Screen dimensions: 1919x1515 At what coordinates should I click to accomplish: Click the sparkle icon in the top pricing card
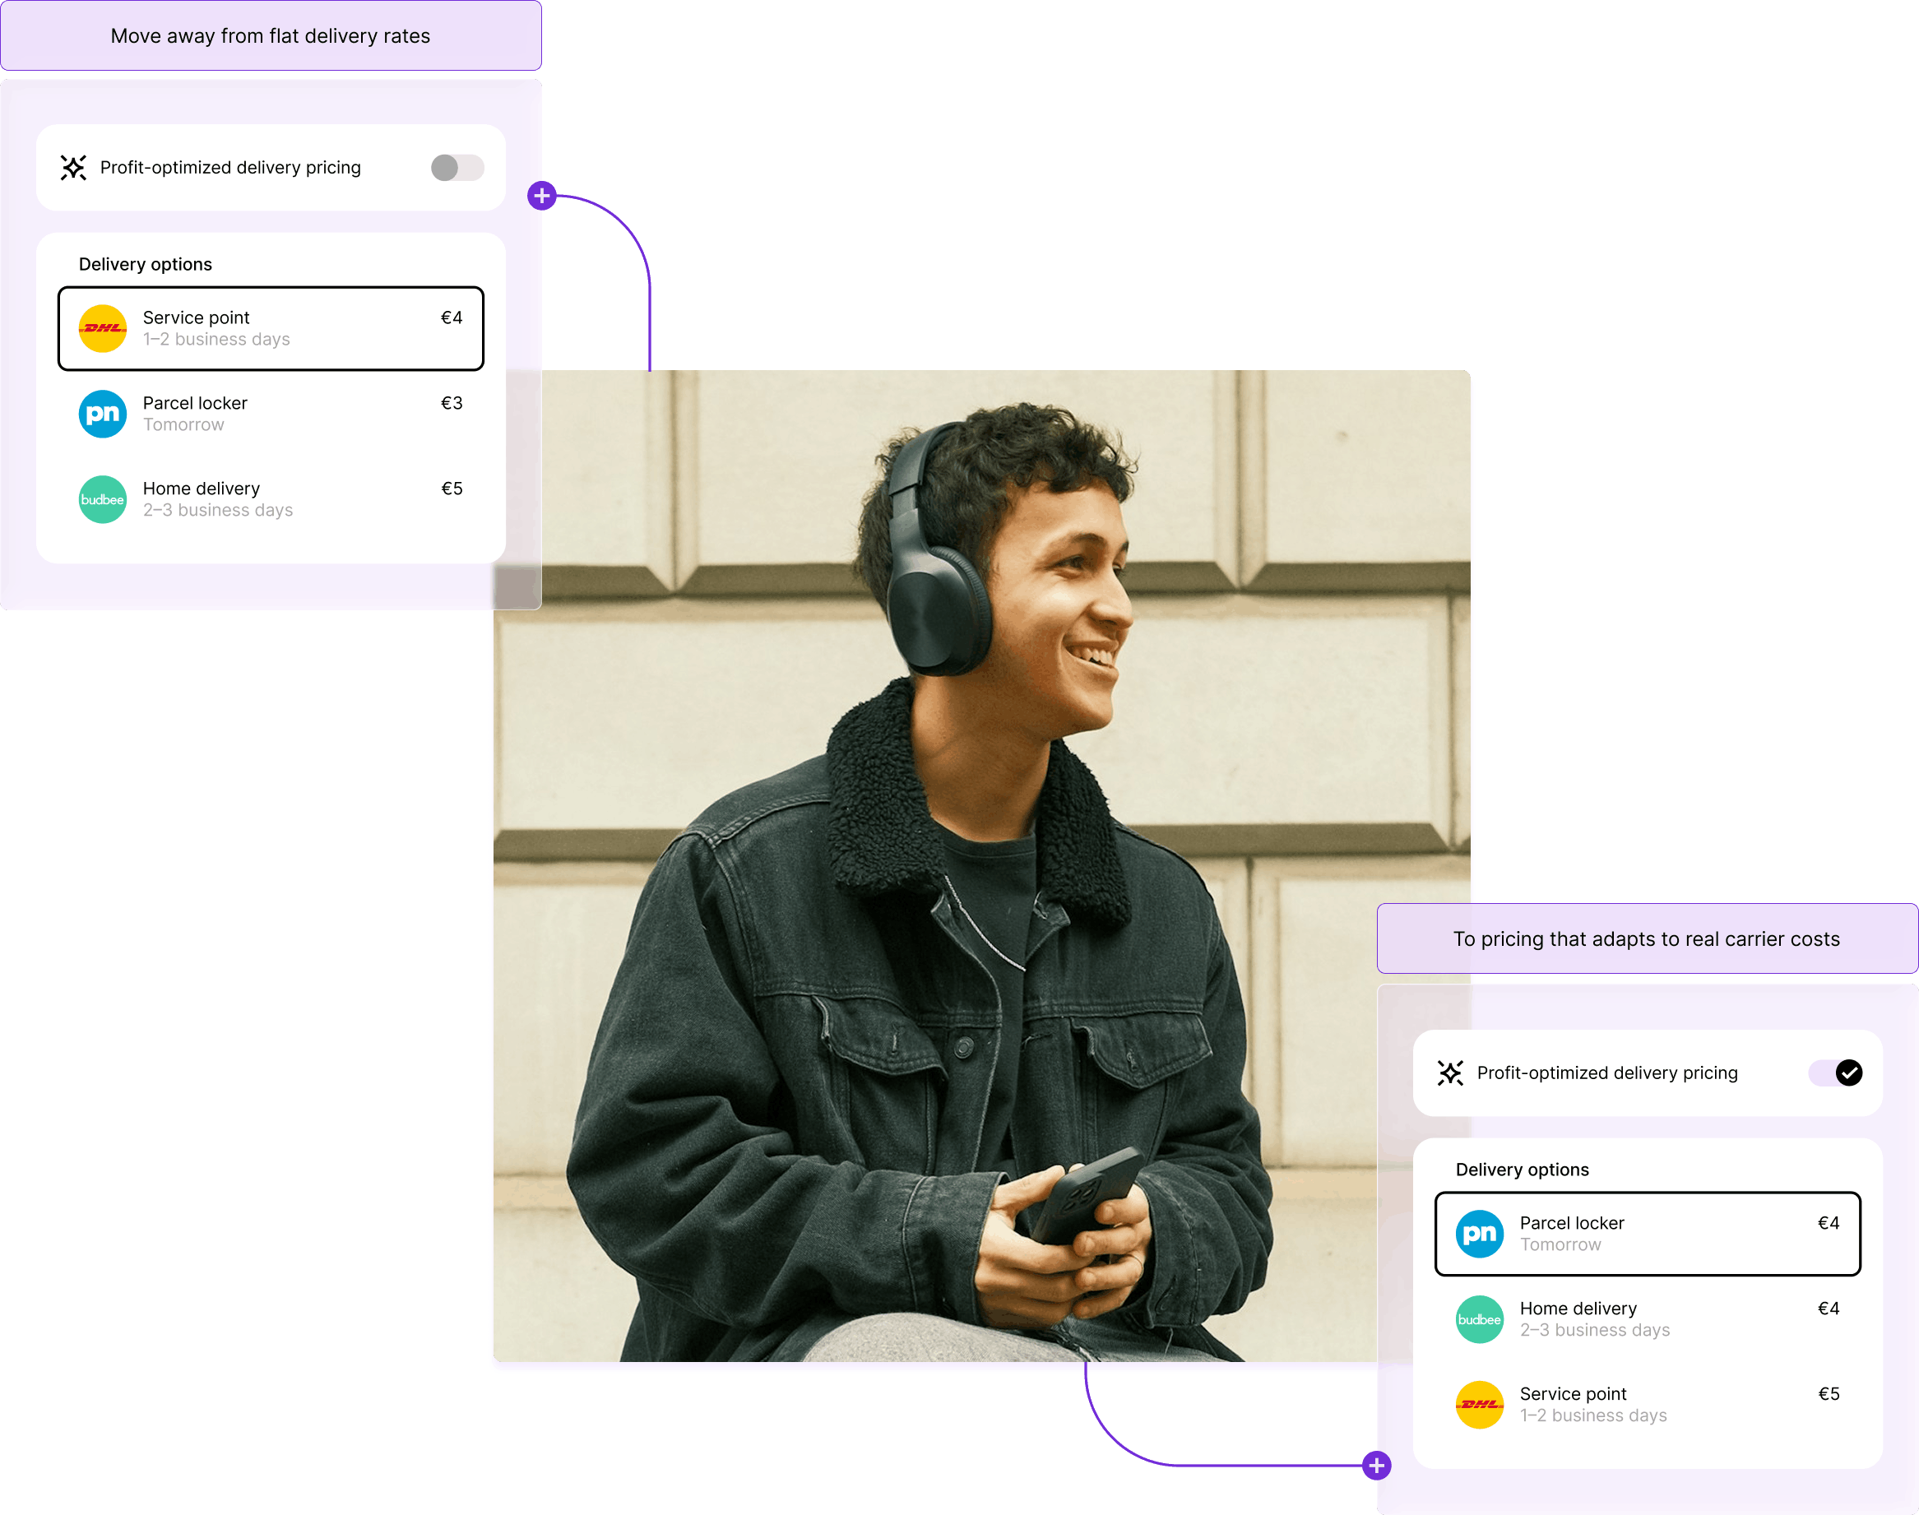pyautogui.click(x=74, y=168)
